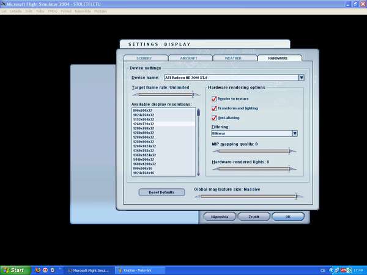
Task: Click left arrow of Target frame rate slider
Action: coord(135,95)
